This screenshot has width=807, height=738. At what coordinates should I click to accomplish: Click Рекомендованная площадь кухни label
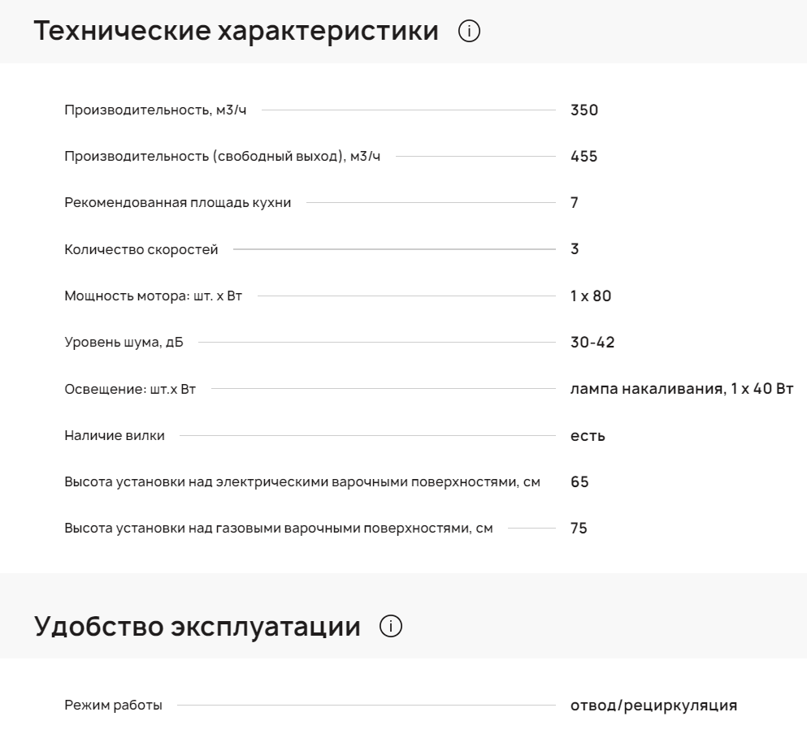tap(177, 203)
